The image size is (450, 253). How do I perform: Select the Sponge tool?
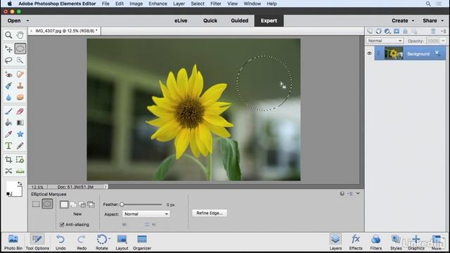(20, 97)
